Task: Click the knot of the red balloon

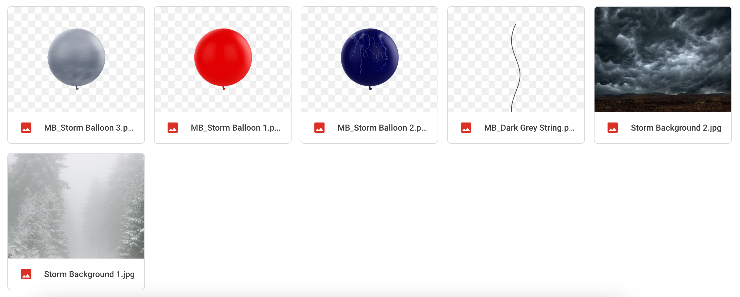Action: (x=224, y=88)
